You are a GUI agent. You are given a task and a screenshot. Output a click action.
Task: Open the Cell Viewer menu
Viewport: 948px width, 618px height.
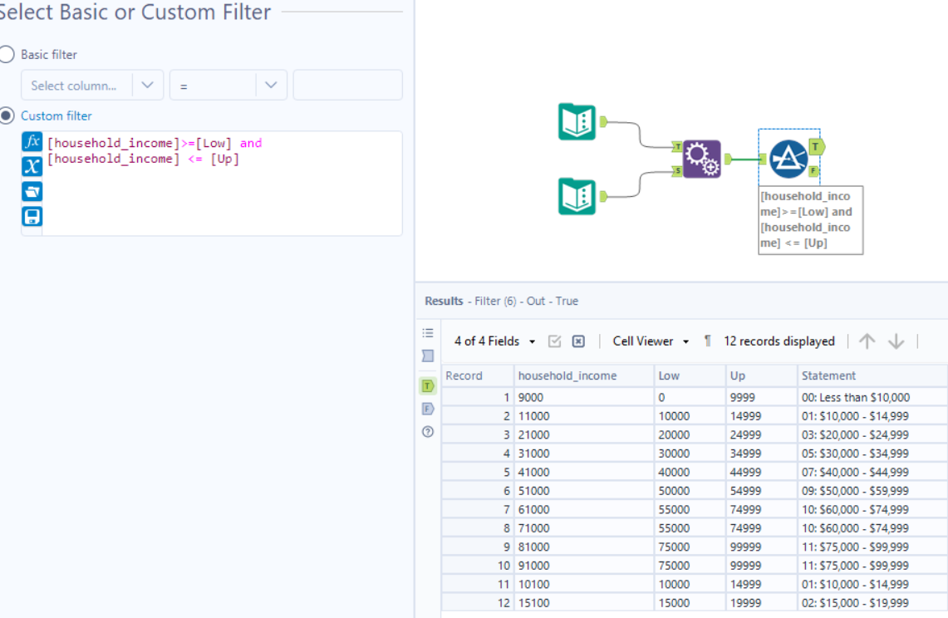click(651, 341)
